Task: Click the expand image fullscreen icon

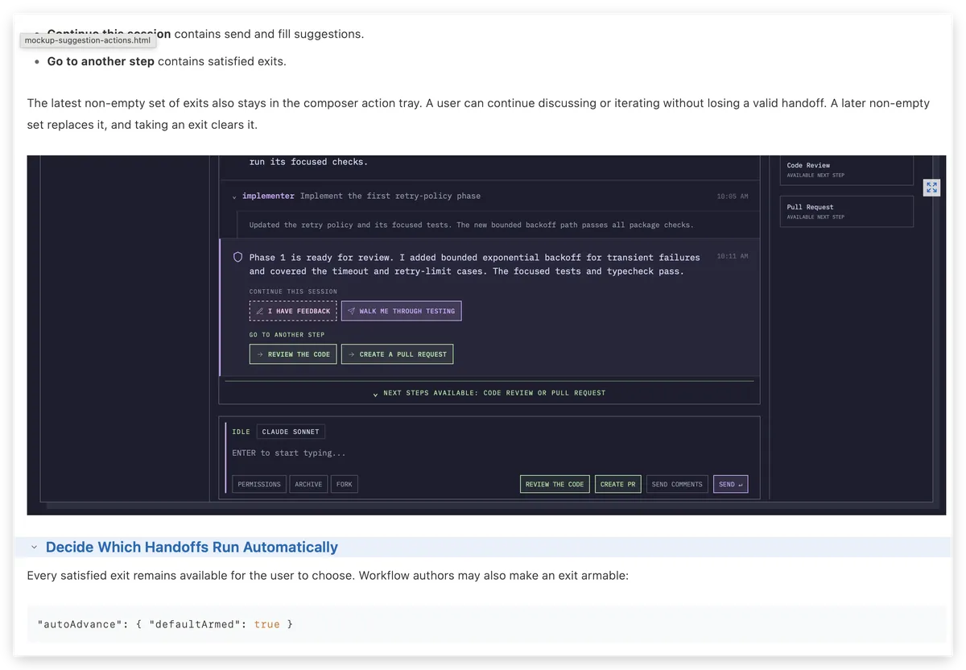Action: 931,187
